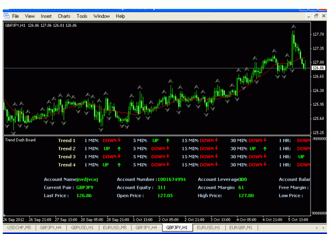Click the Account Equity value 311
The height and width of the screenshot is (234, 329).
point(162,187)
